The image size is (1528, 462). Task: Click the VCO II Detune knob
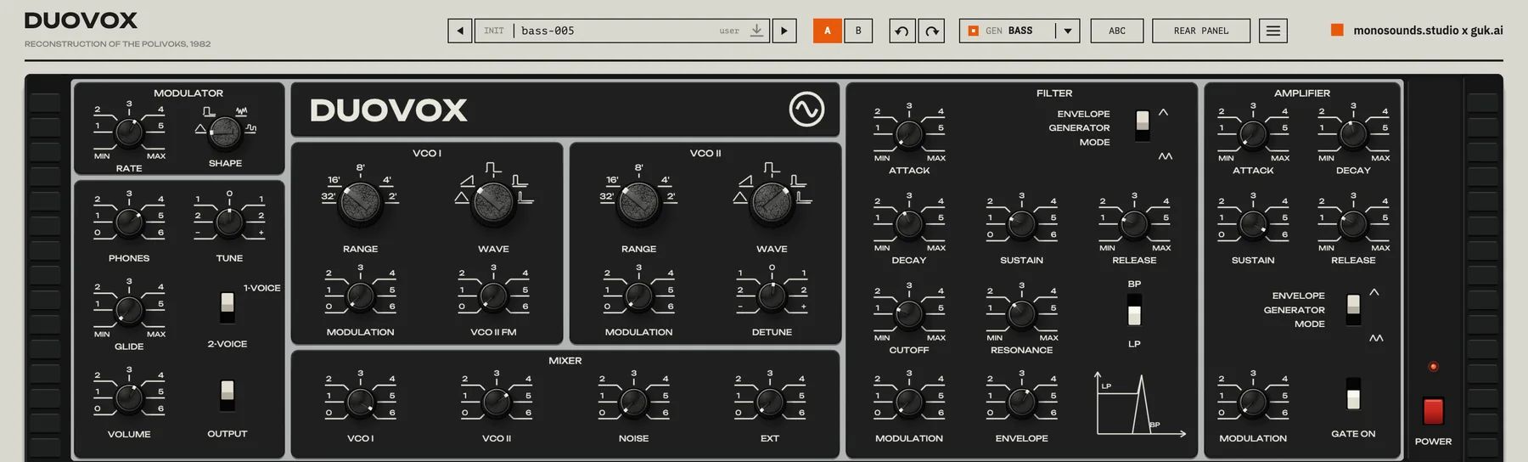(x=772, y=296)
